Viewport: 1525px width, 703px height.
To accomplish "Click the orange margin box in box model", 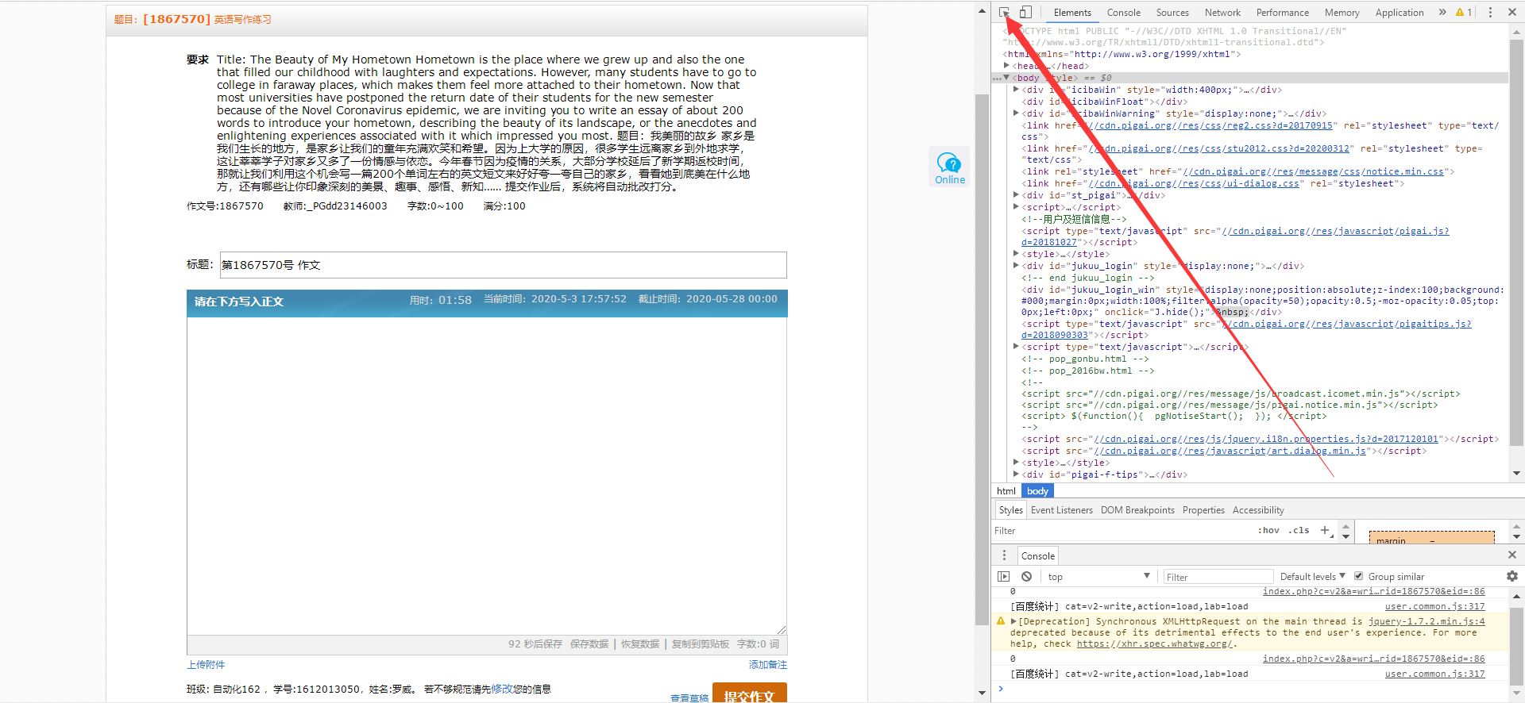I will coord(1432,538).
